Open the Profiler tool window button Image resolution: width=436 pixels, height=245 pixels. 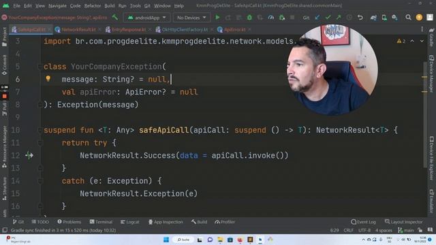[225, 222]
